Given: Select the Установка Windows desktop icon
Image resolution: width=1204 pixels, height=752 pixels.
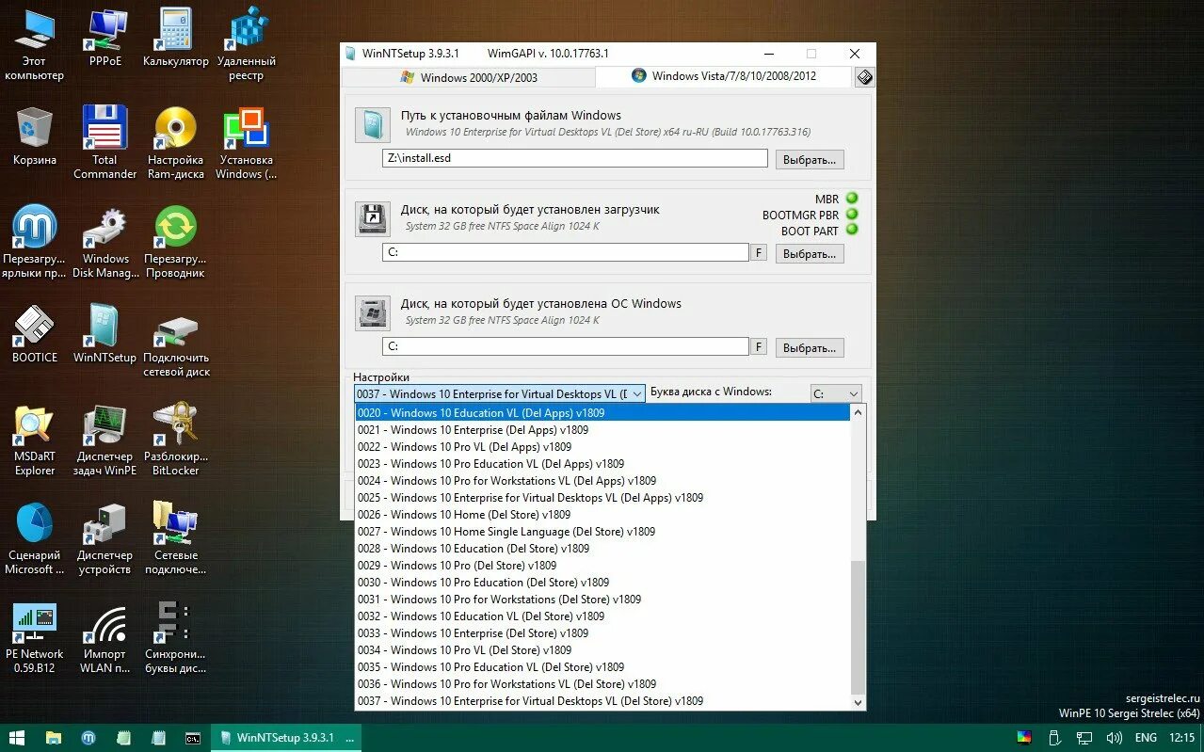Looking at the screenshot, I should 246,143.
